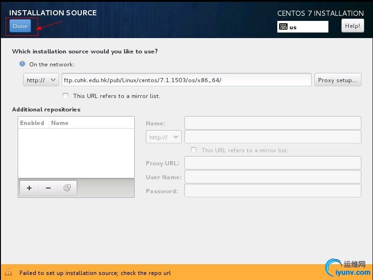Click the additional repository URL field
Viewport: 373px width, 280px height.
point(273,137)
